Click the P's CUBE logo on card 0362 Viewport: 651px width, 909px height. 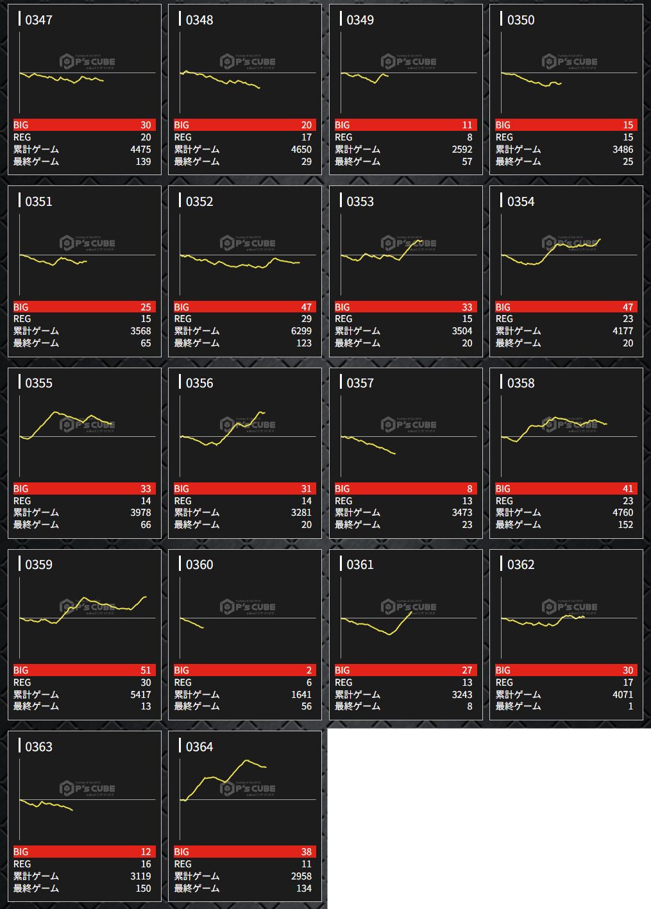[570, 607]
